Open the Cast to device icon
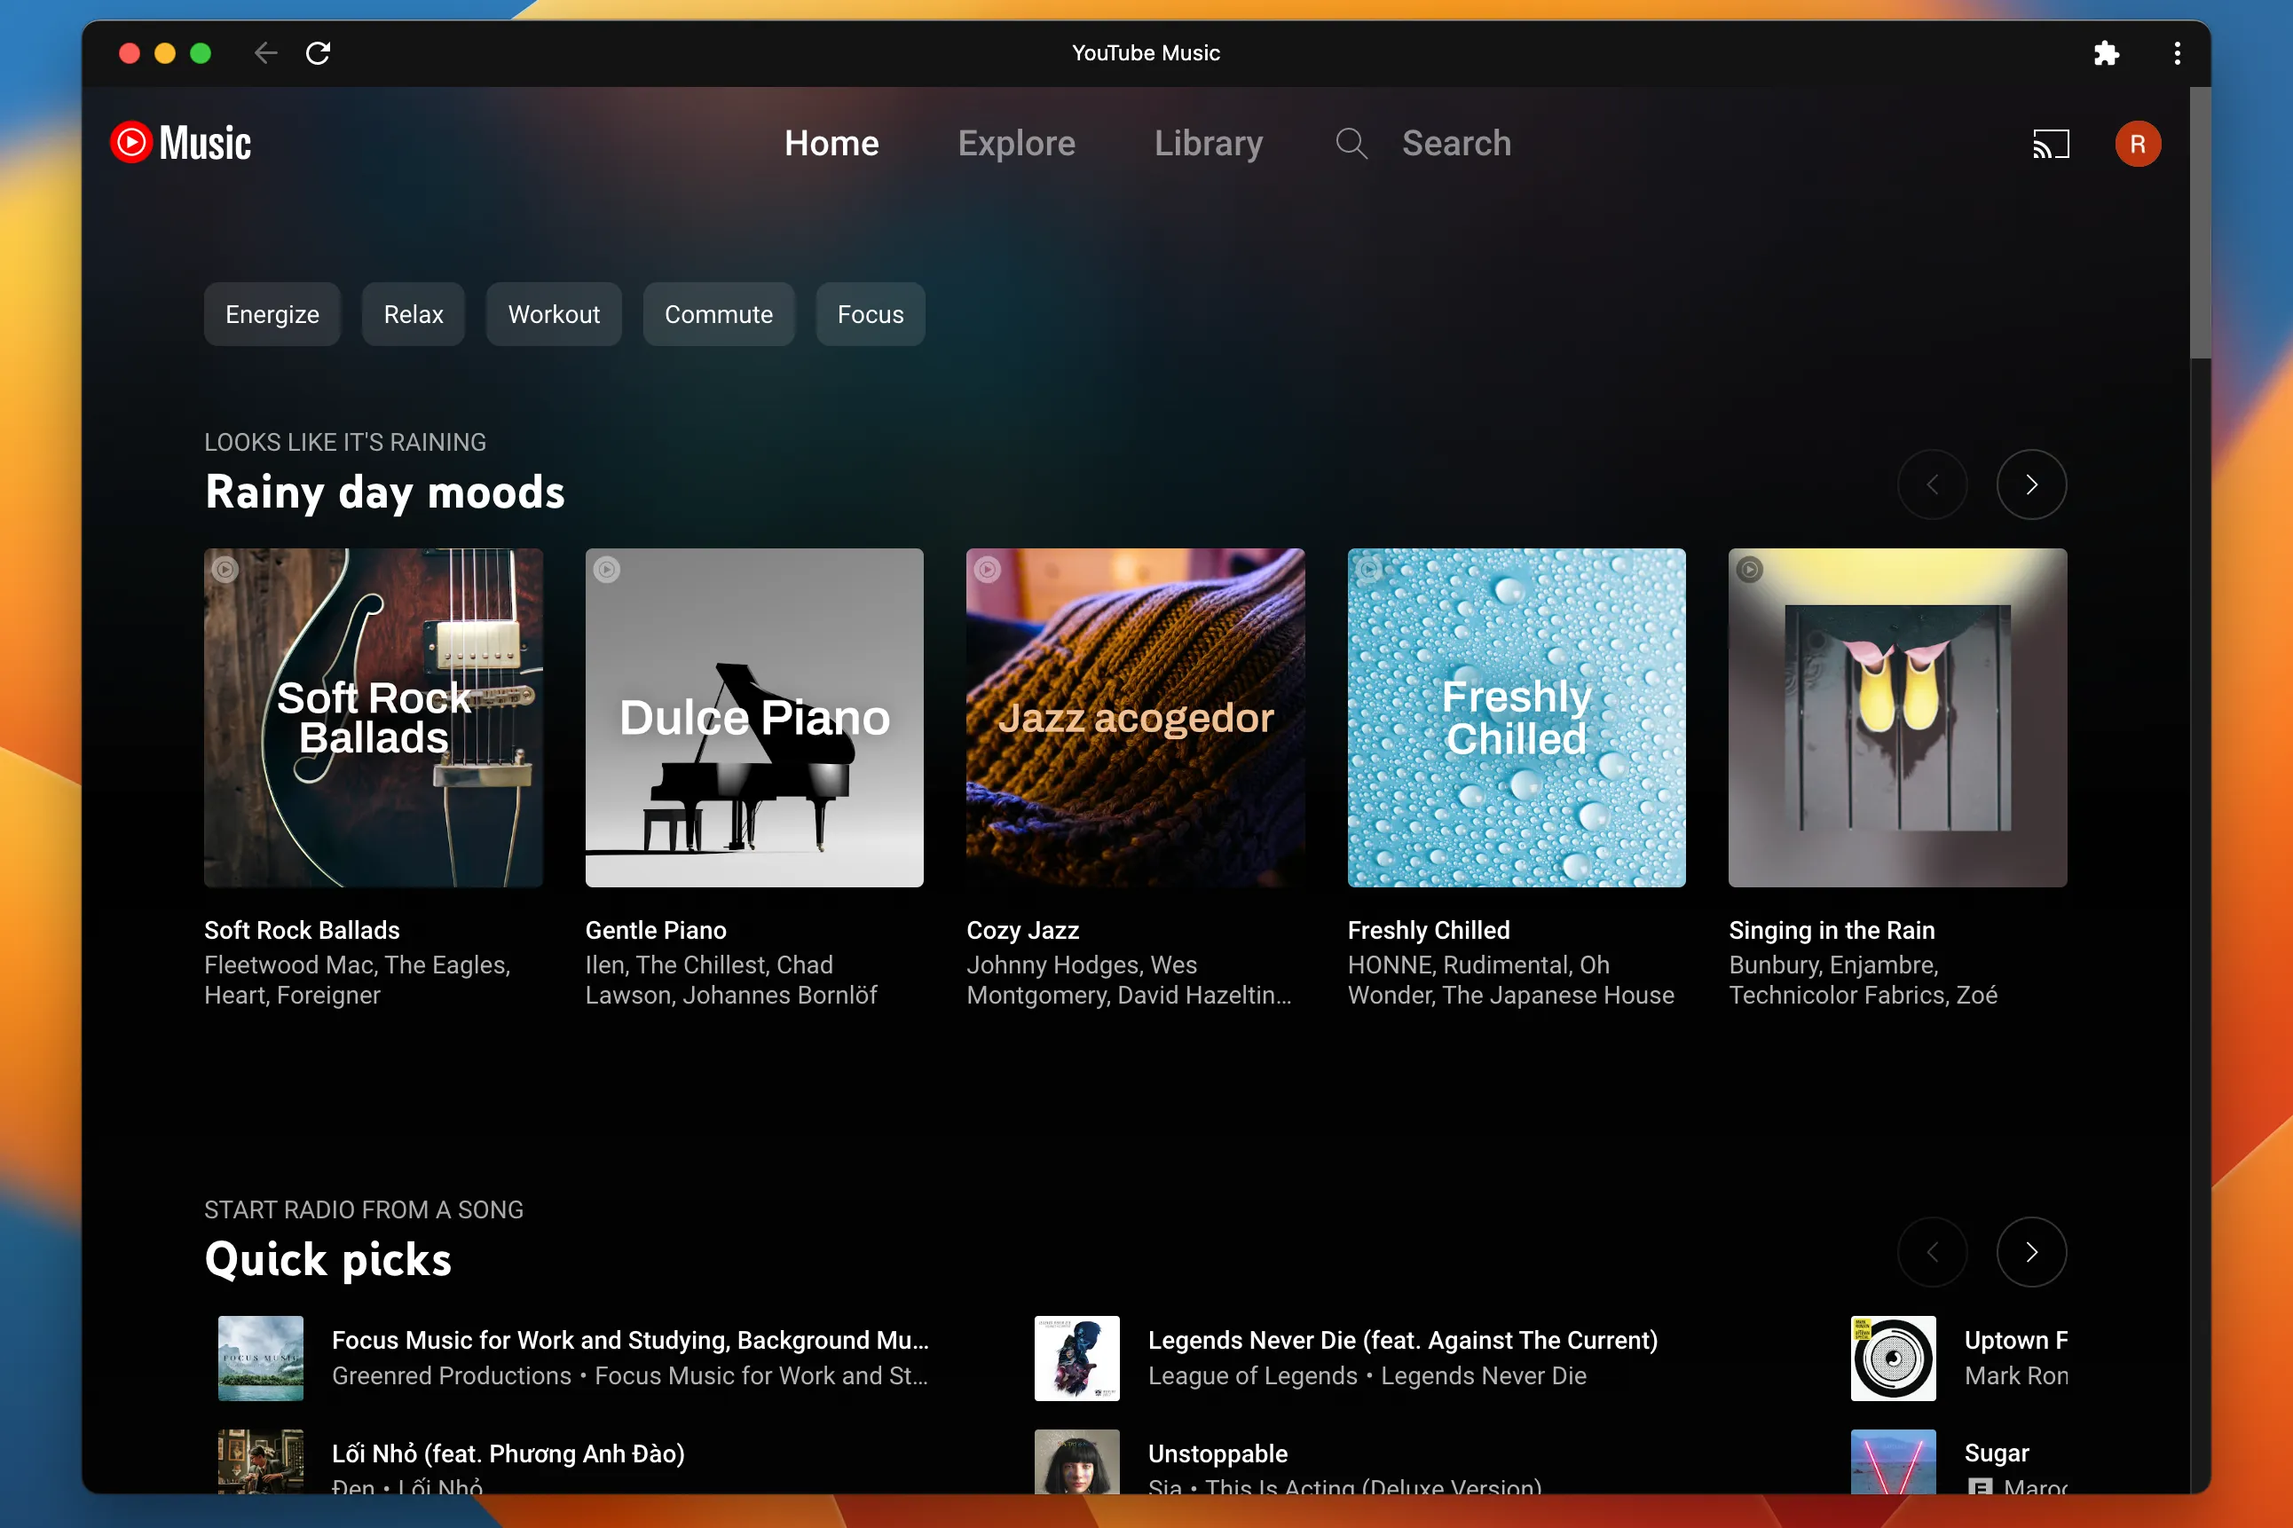 2051,143
